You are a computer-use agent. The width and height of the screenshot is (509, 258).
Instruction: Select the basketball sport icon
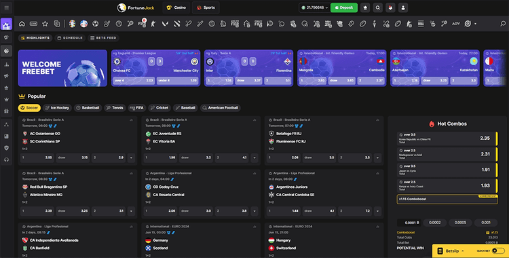tap(119, 24)
